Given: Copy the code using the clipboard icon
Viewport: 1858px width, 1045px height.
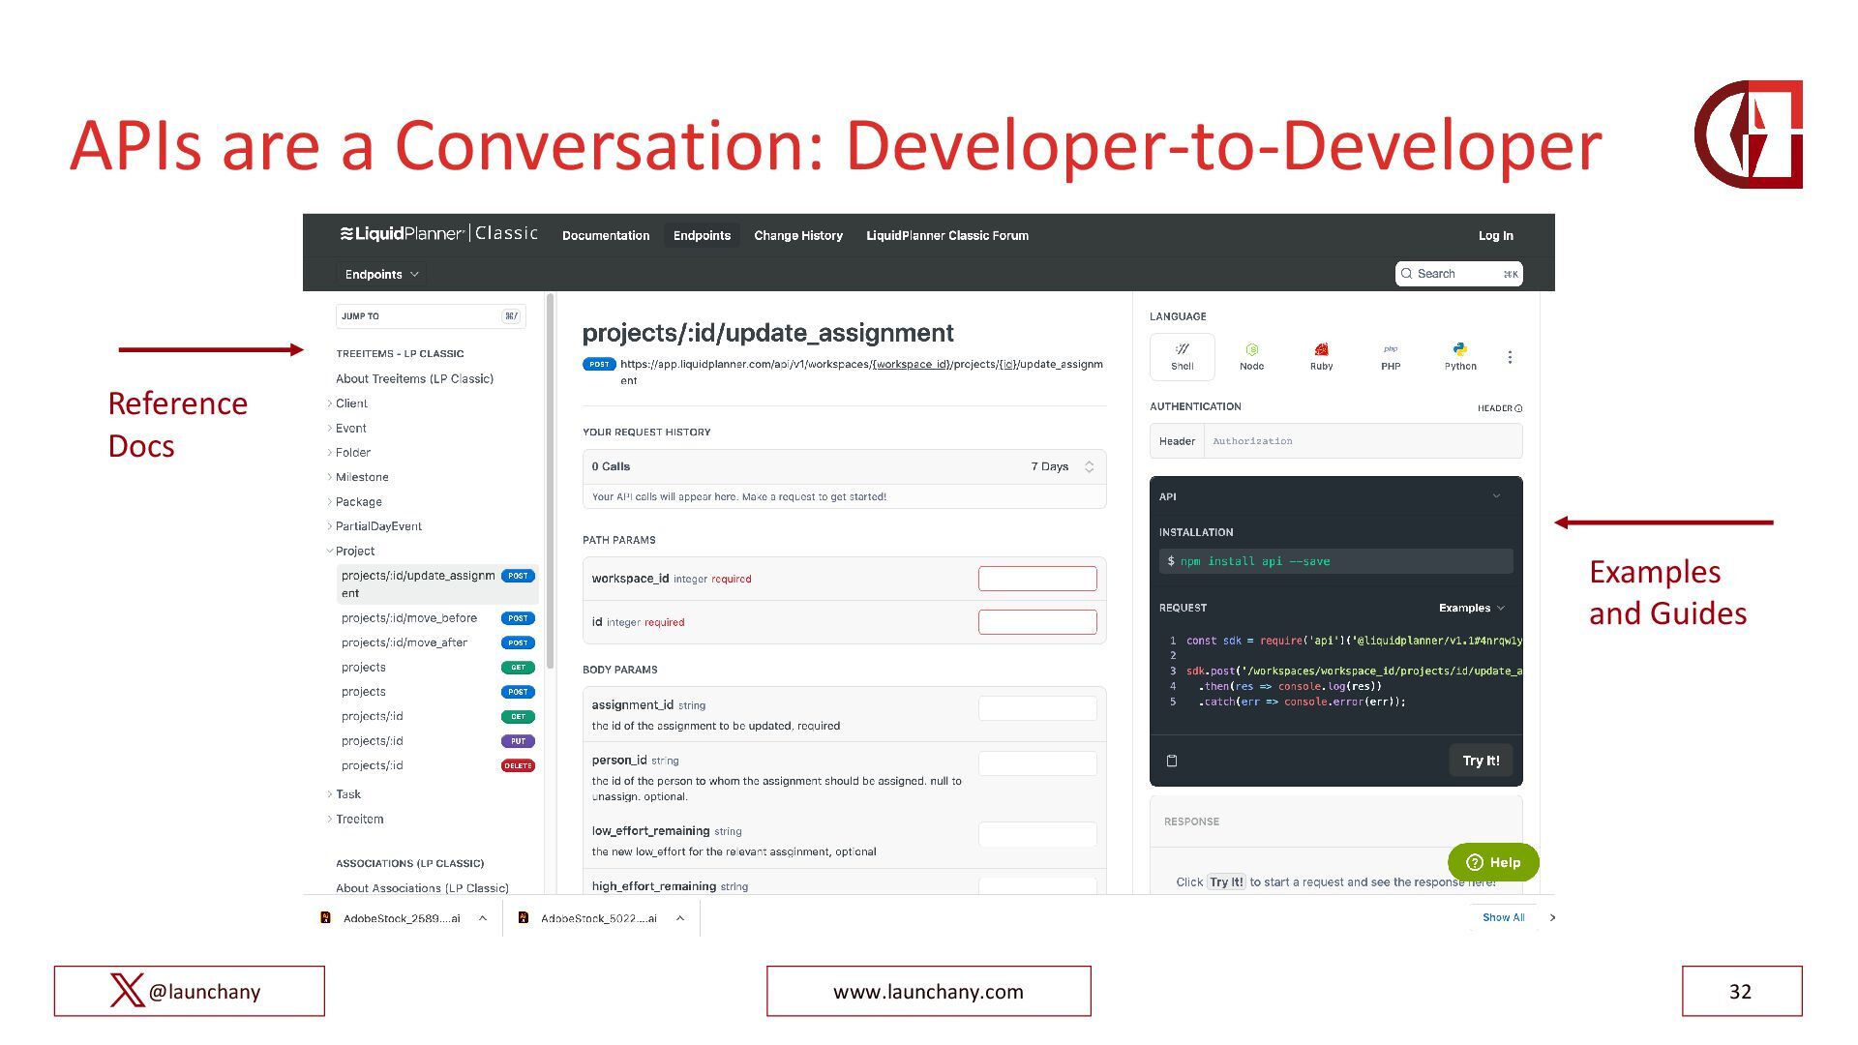Looking at the screenshot, I should pos(1172,761).
